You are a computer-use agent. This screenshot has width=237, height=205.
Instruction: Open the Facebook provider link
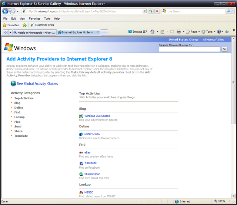(91, 163)
